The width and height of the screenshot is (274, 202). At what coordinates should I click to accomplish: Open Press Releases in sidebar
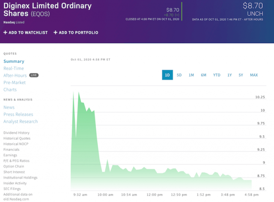coord(18,114)
